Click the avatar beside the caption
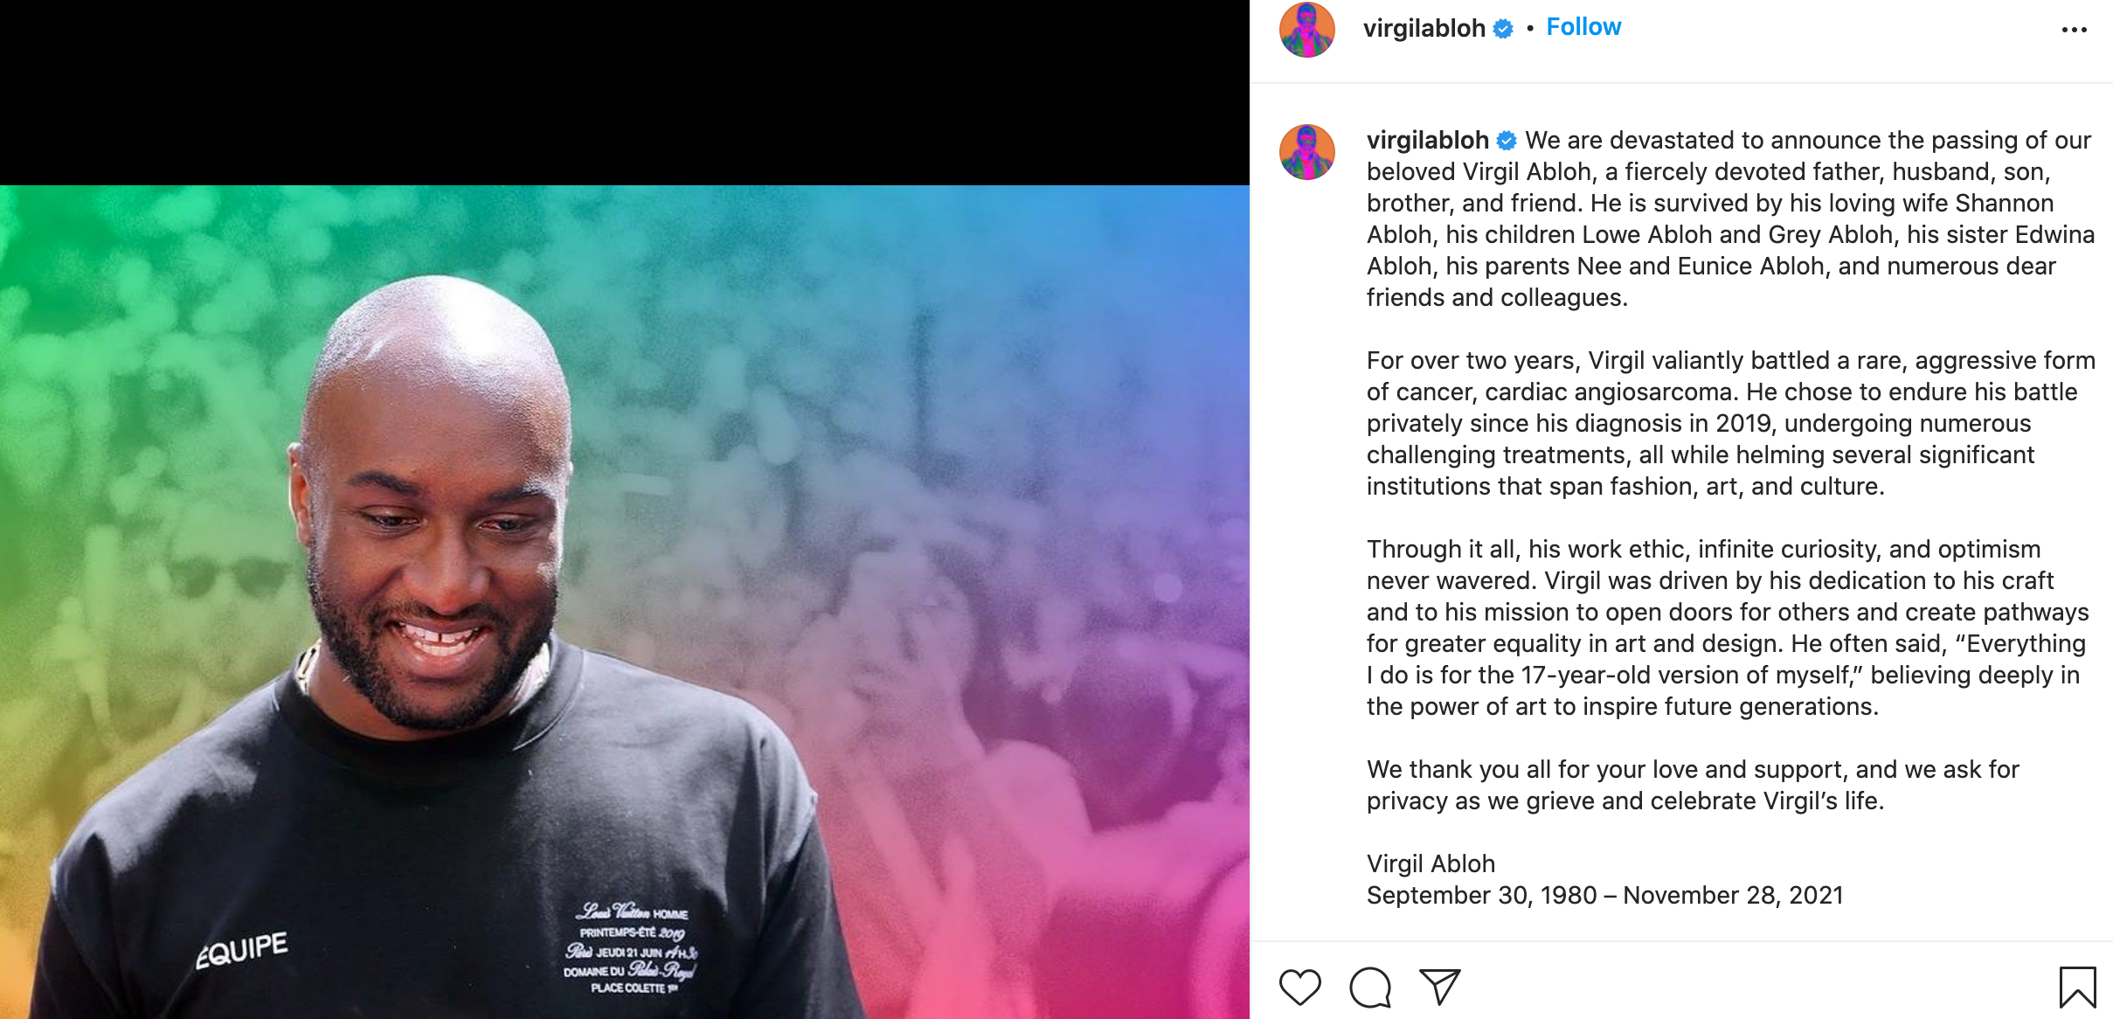This screenshot has height=1019, width=2113. pos(1306,152)
